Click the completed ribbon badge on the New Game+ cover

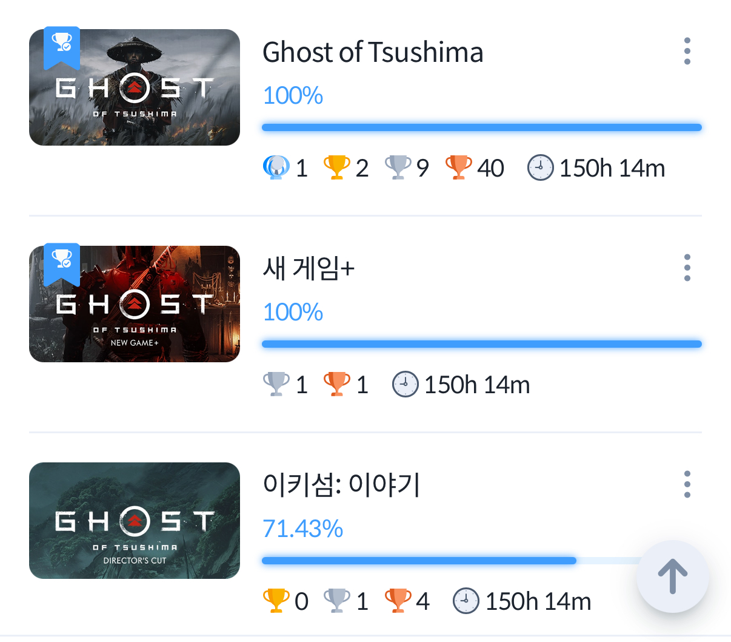[x=62, y=264]
